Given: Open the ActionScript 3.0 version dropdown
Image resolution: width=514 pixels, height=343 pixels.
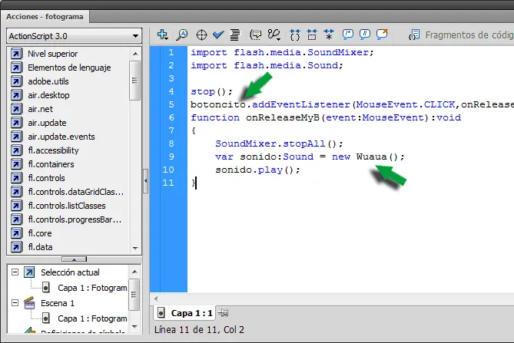Looking at the screenshot, I should click(72, 35).
